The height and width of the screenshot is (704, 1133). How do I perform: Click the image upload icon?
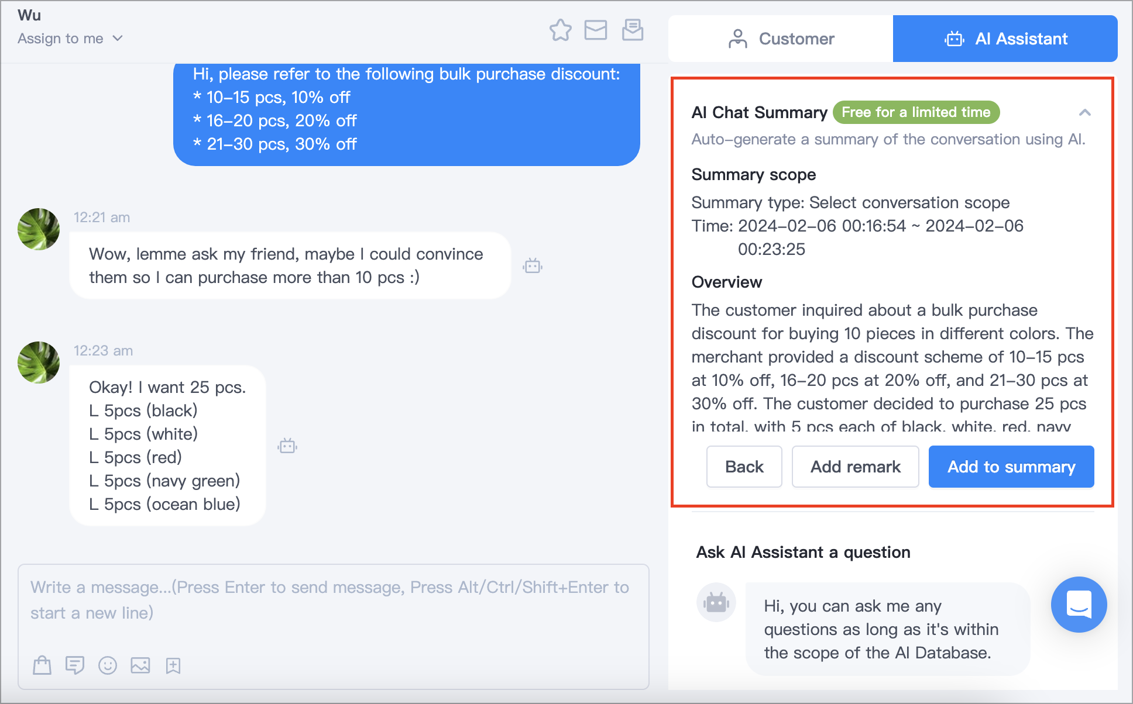pos(140,665)
